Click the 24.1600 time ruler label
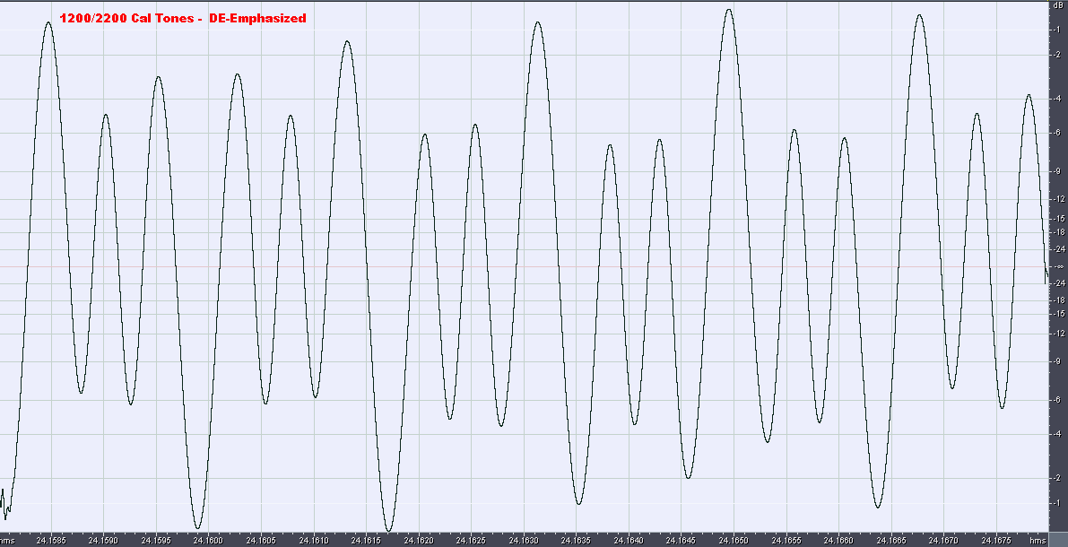This screenshot has height=547, width=1068. [208, 541]
